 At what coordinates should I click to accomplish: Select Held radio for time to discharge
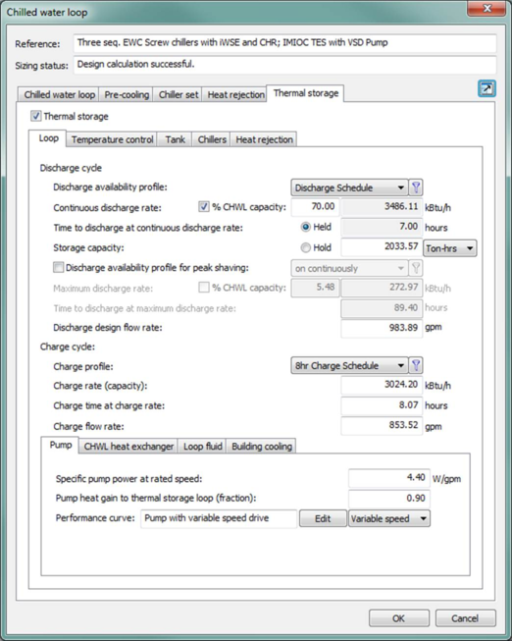tap(306, 228)
